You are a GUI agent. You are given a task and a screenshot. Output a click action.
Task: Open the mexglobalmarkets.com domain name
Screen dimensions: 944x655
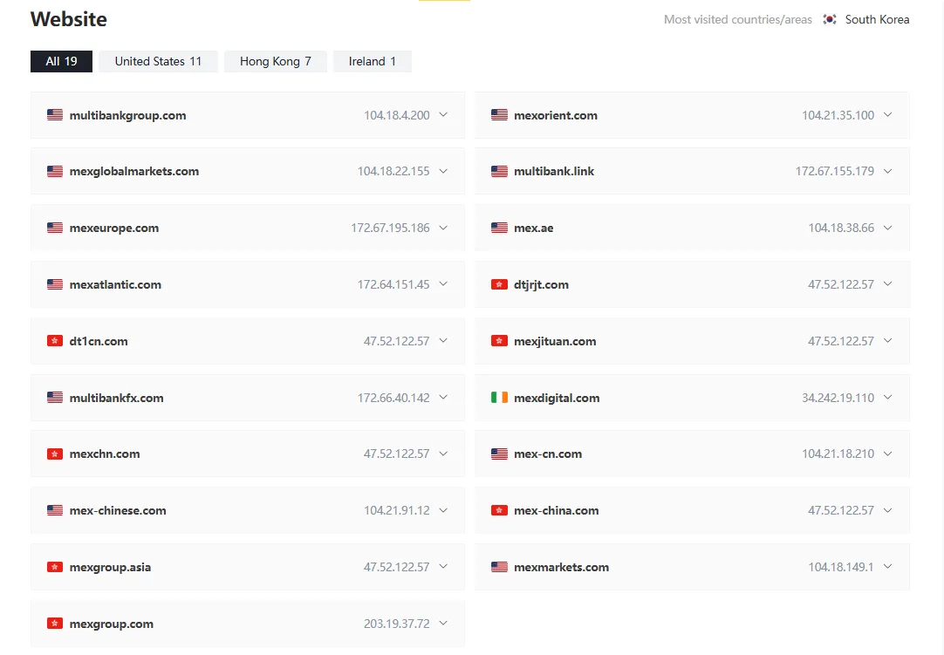point(134,172)
